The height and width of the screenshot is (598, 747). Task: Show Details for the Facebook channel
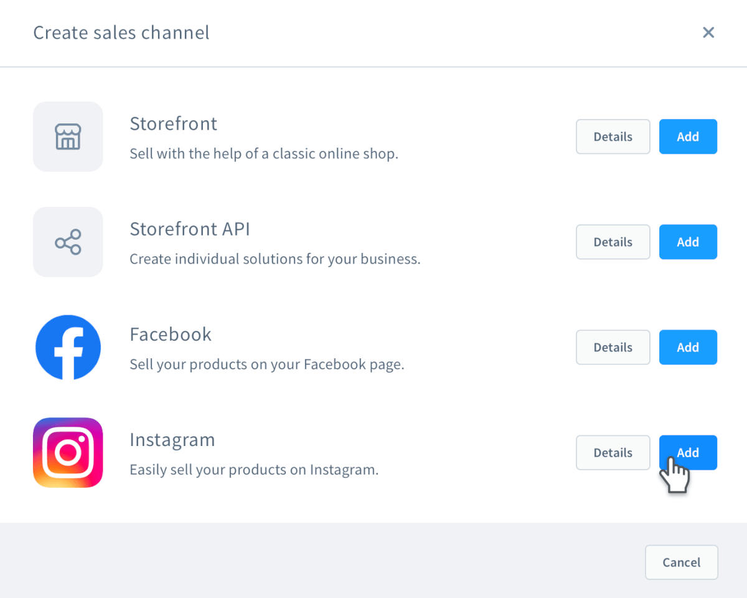click(613, 347)
